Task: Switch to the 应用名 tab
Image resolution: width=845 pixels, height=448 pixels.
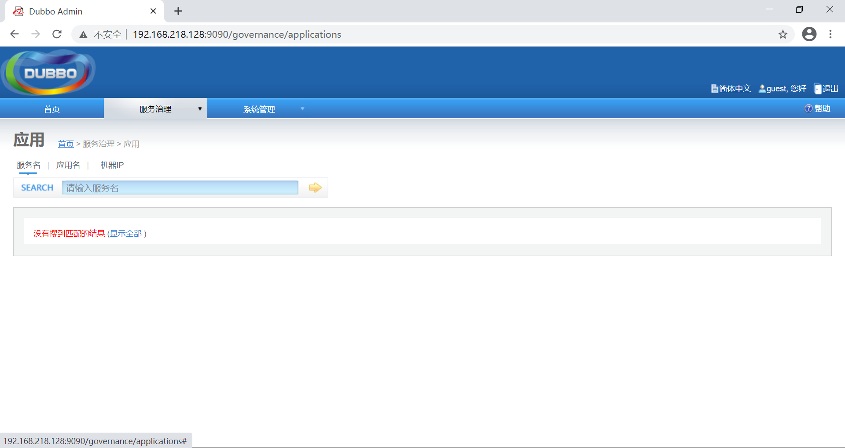Action: coord(68,165)
